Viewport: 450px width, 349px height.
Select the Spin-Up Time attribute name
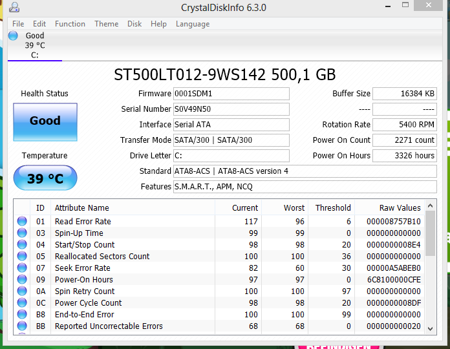click(79, 233)
